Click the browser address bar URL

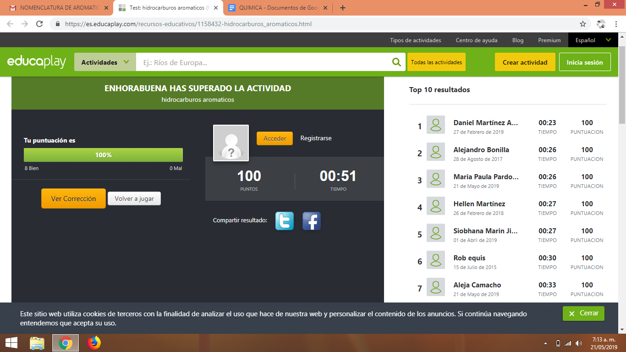(188, 24)
